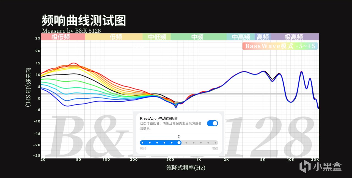Click the 100 tick on the frequency axis
This screenshot has width=352, height=178.
[106, 160]
